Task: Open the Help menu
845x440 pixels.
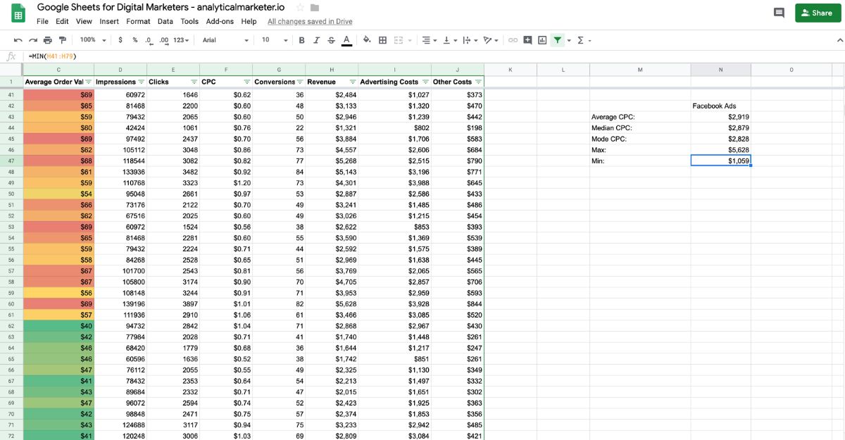Action: pos(249,21)
